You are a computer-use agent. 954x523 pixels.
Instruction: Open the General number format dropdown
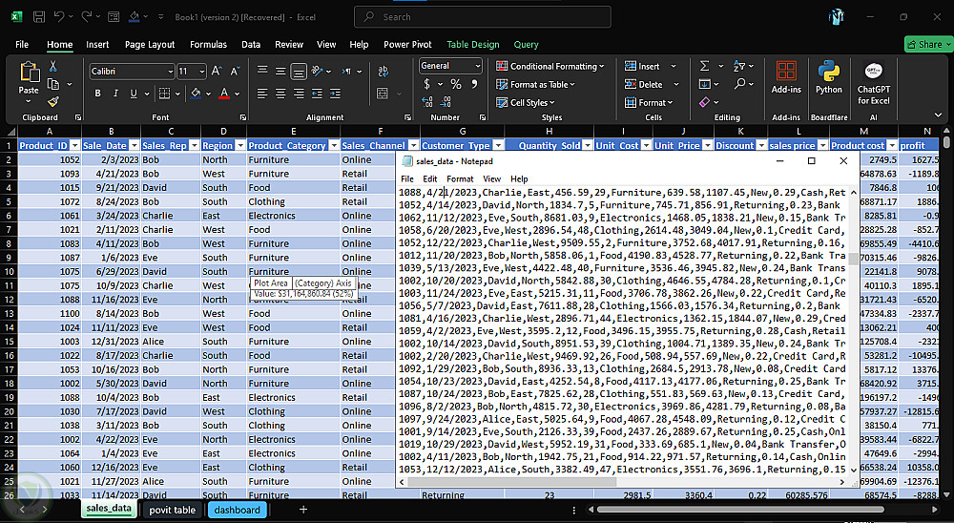pyautogui.click(x=477, y=66)
